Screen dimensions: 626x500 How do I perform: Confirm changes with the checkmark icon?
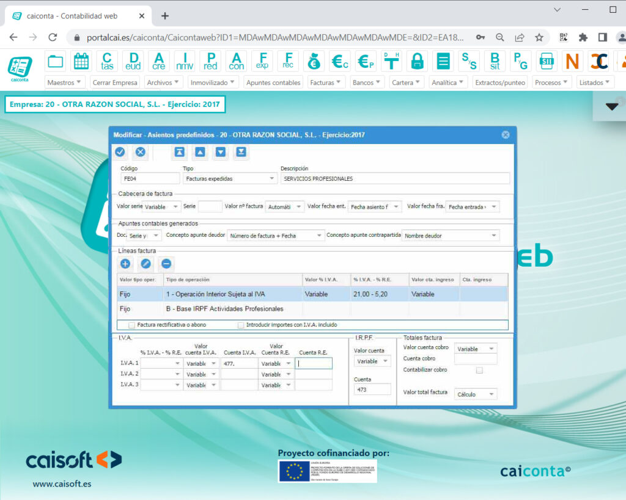[120, 152]
